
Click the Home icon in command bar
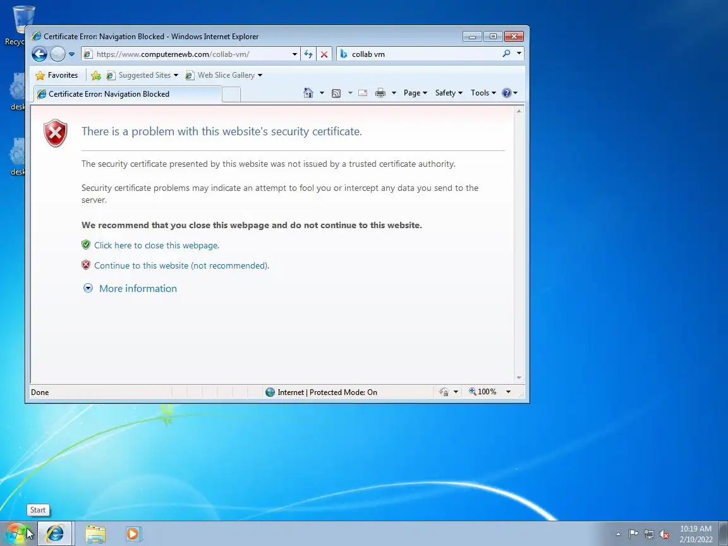(308, 93)
